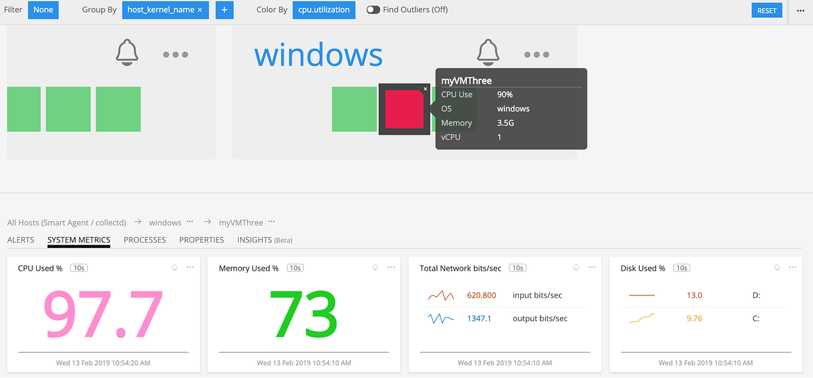
Task: Remove the host_kernel_name grouping
Action: [200, 10]
